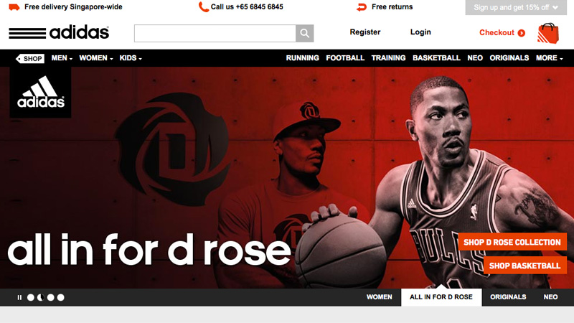Open the BASKETBALL category
The image size is (574, 323).
[x=436, y=58]
